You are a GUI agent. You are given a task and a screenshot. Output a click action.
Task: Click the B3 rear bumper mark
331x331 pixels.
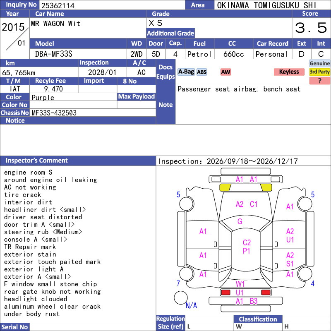pos(254,301)
